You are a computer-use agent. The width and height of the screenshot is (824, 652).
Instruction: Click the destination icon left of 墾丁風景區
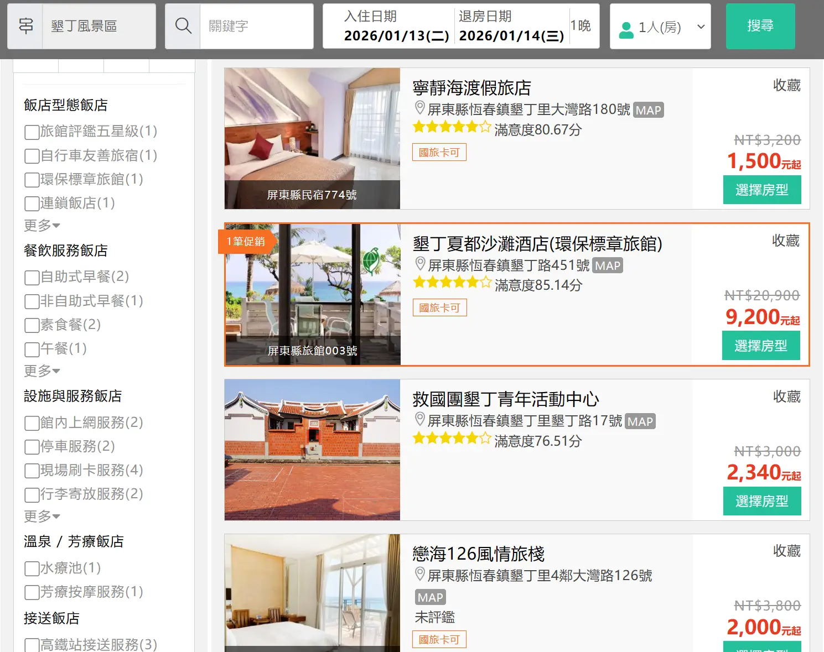coord(25,26)
